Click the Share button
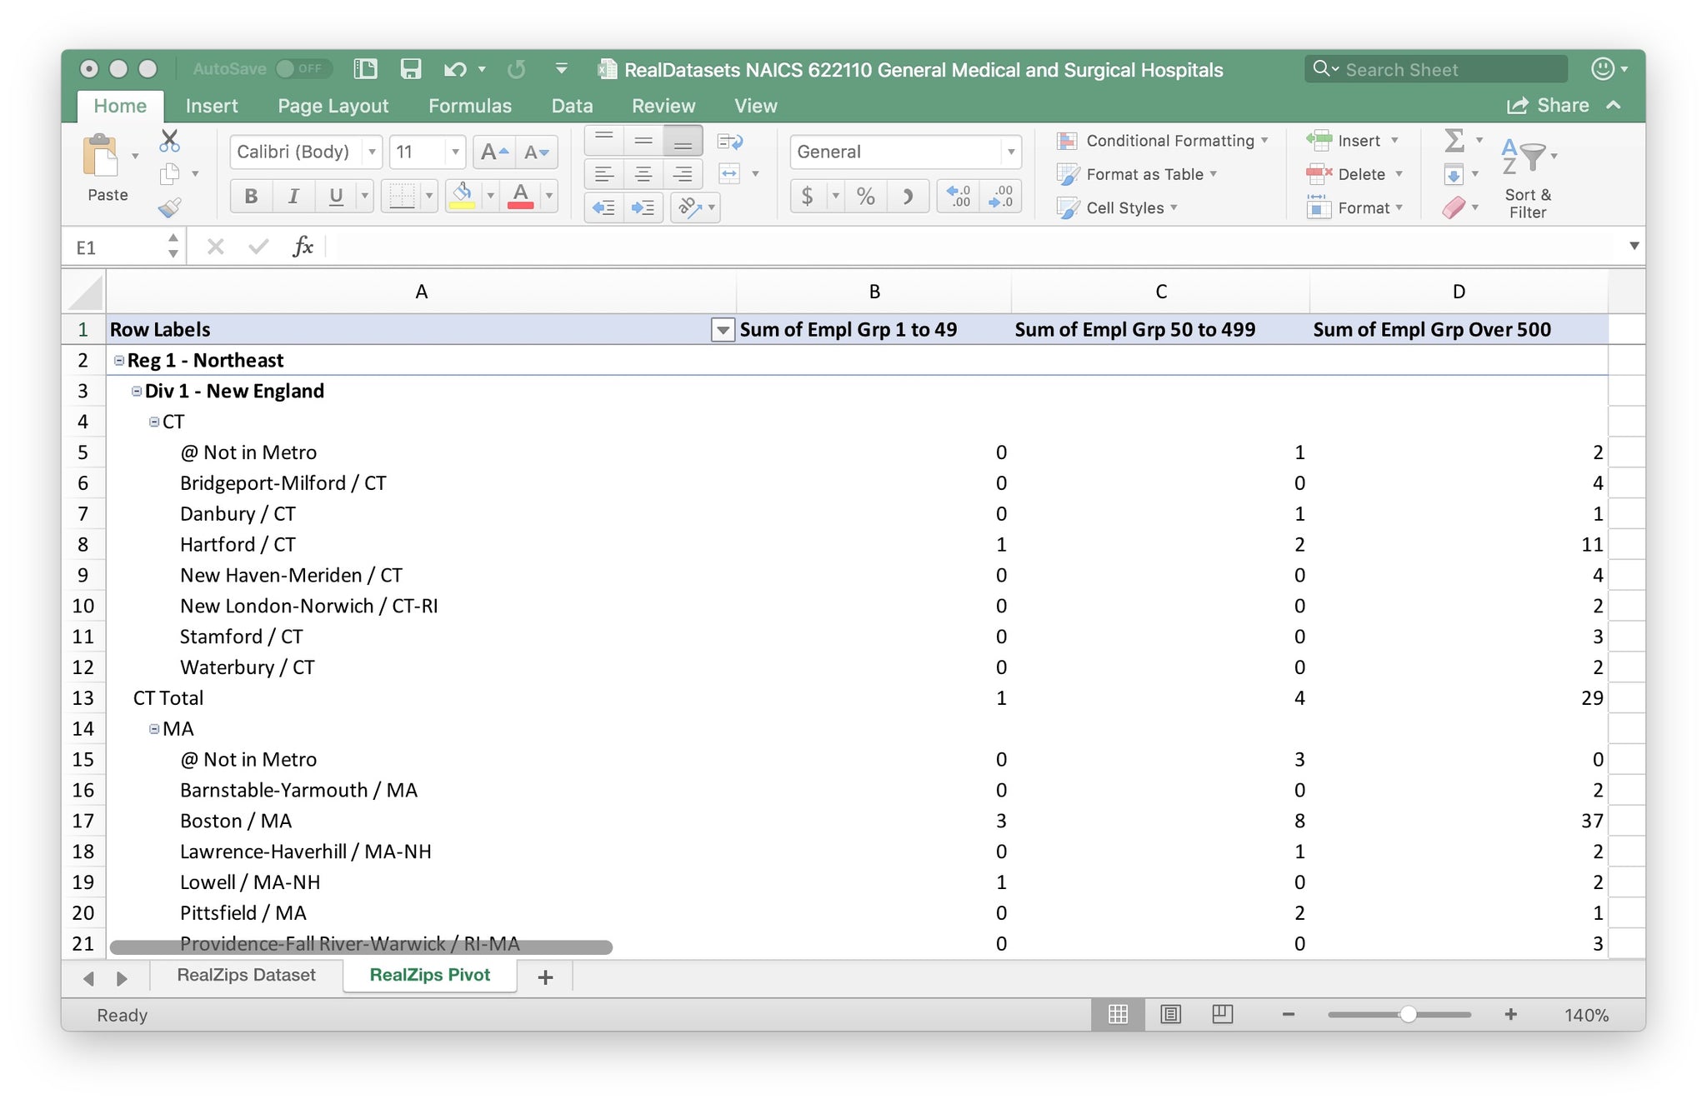Viewport: 1707px width, 1104px height. pos(1548,106)
